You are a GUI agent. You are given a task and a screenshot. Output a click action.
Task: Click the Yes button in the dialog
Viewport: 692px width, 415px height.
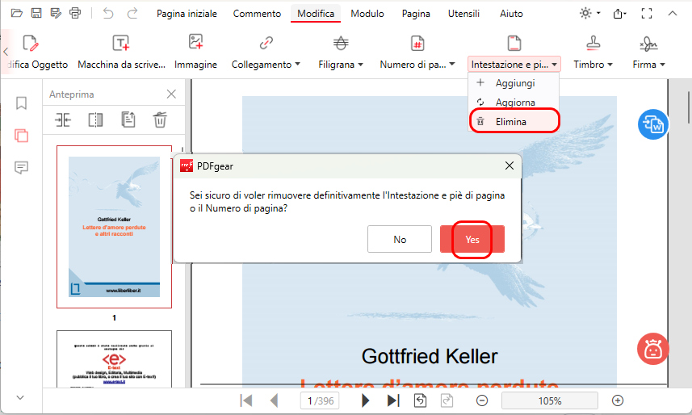coord(472,239)
